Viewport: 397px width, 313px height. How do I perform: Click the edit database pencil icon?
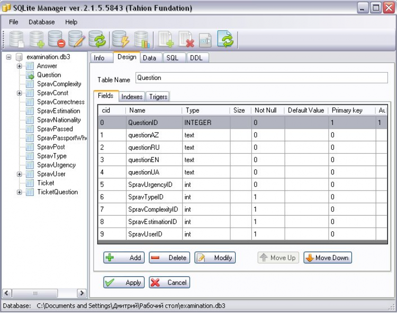(76, 39)
